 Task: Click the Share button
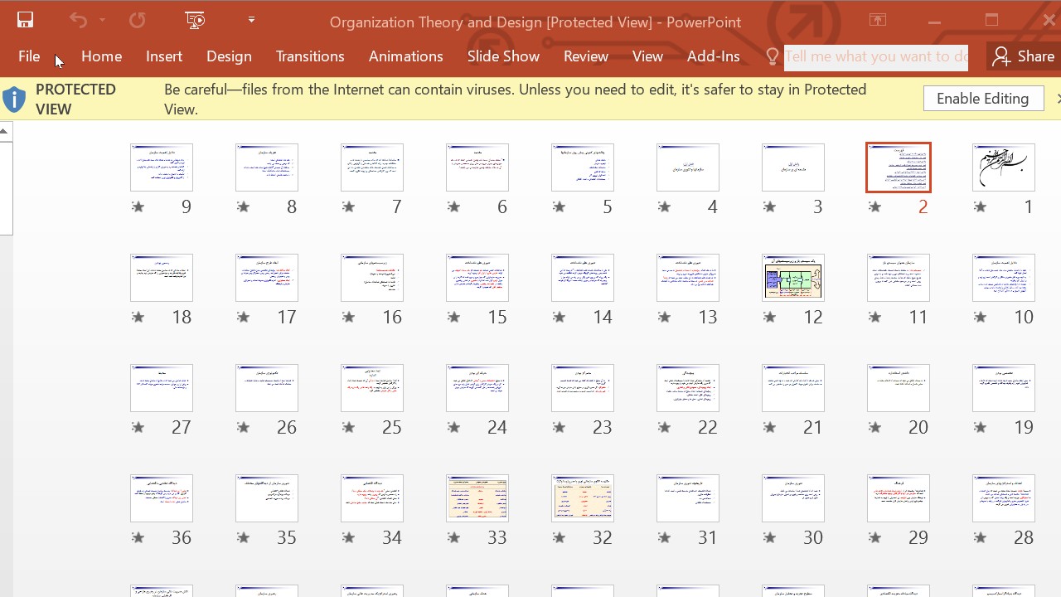[1024, 56]
